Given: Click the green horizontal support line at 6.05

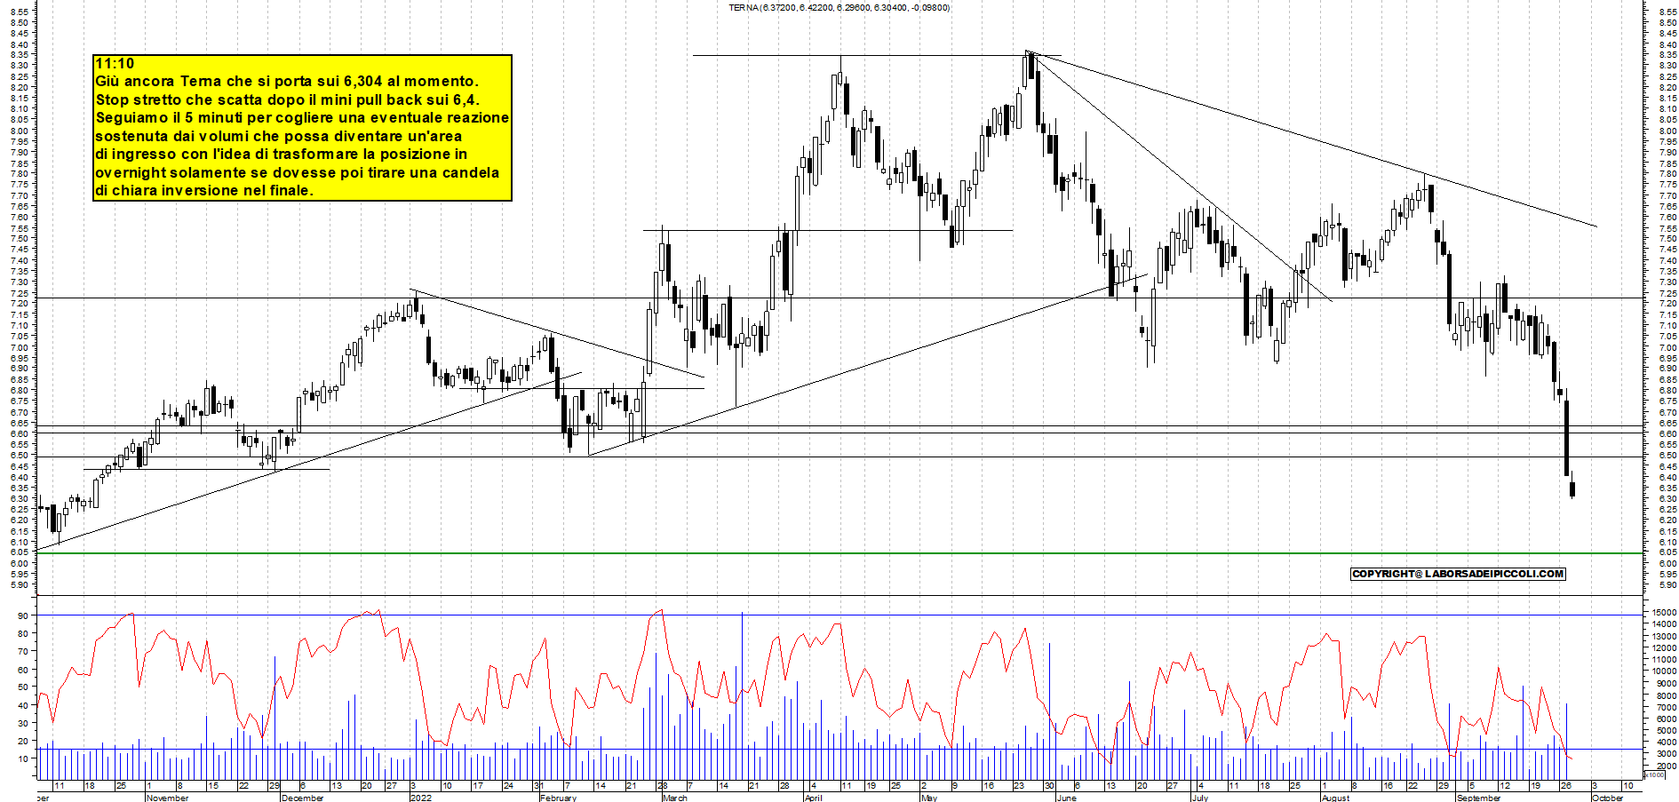Looking at the screenshot, I should 839,553.
